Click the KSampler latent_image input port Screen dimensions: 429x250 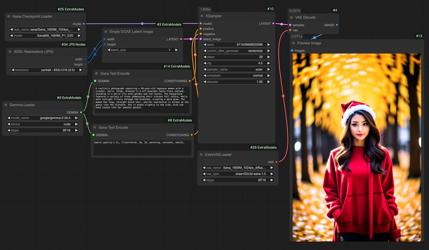pos(201,39)
